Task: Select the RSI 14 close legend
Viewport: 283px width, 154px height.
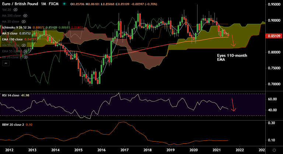Action: pyautogui.click(x=10, y=95)
